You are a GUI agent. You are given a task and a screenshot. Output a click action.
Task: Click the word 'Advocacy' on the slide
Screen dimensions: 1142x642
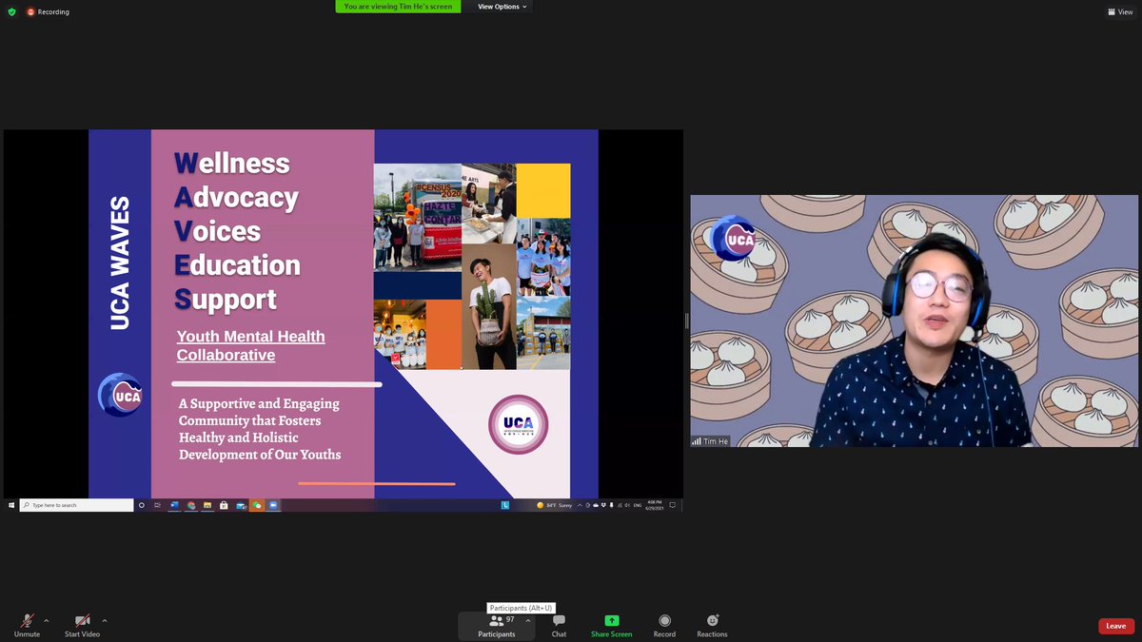click(x=236, y=197)
